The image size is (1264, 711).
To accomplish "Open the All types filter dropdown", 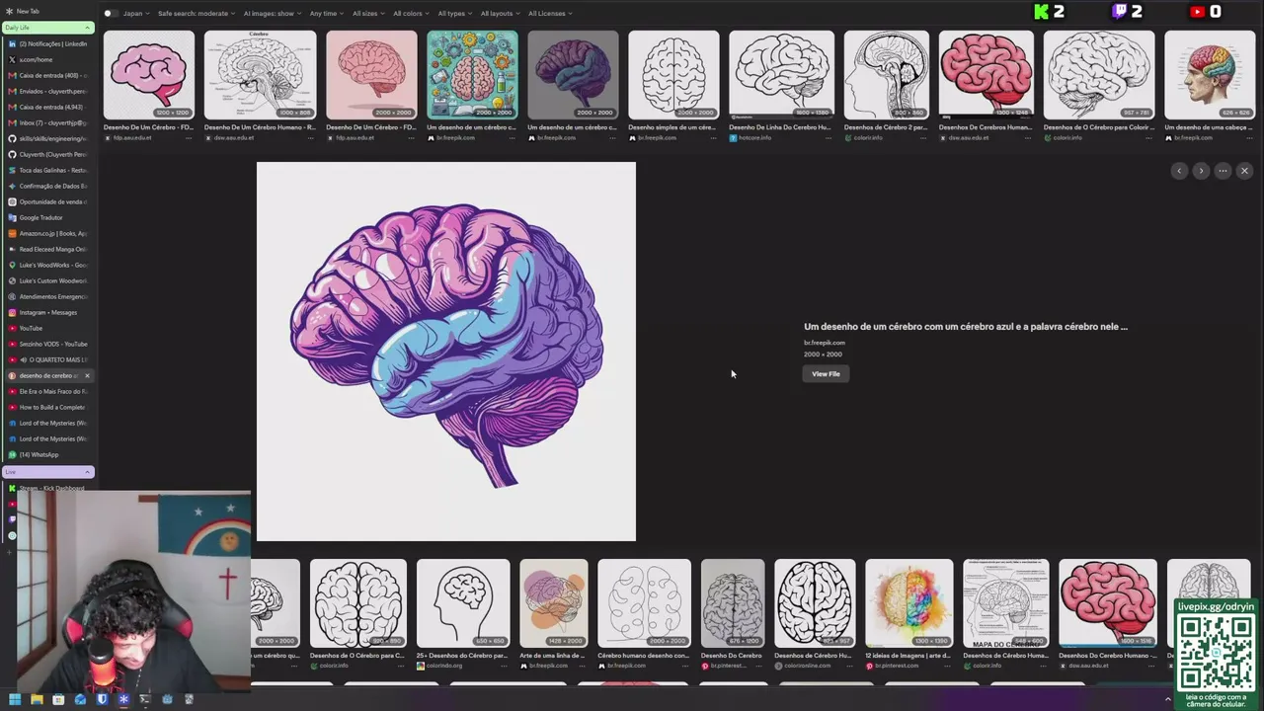I will 453,14.
